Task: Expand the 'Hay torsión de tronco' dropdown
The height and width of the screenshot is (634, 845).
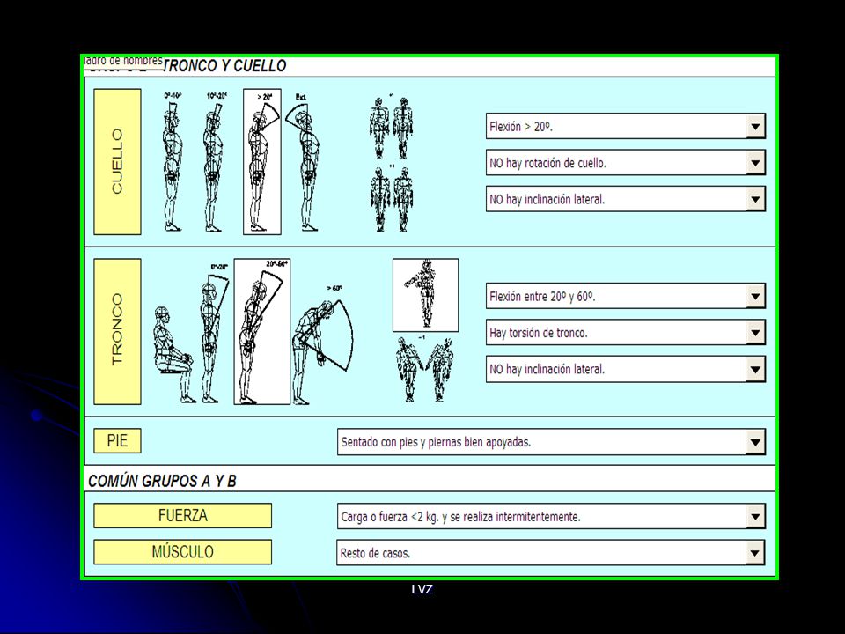Action: click(x=755, y=333)
